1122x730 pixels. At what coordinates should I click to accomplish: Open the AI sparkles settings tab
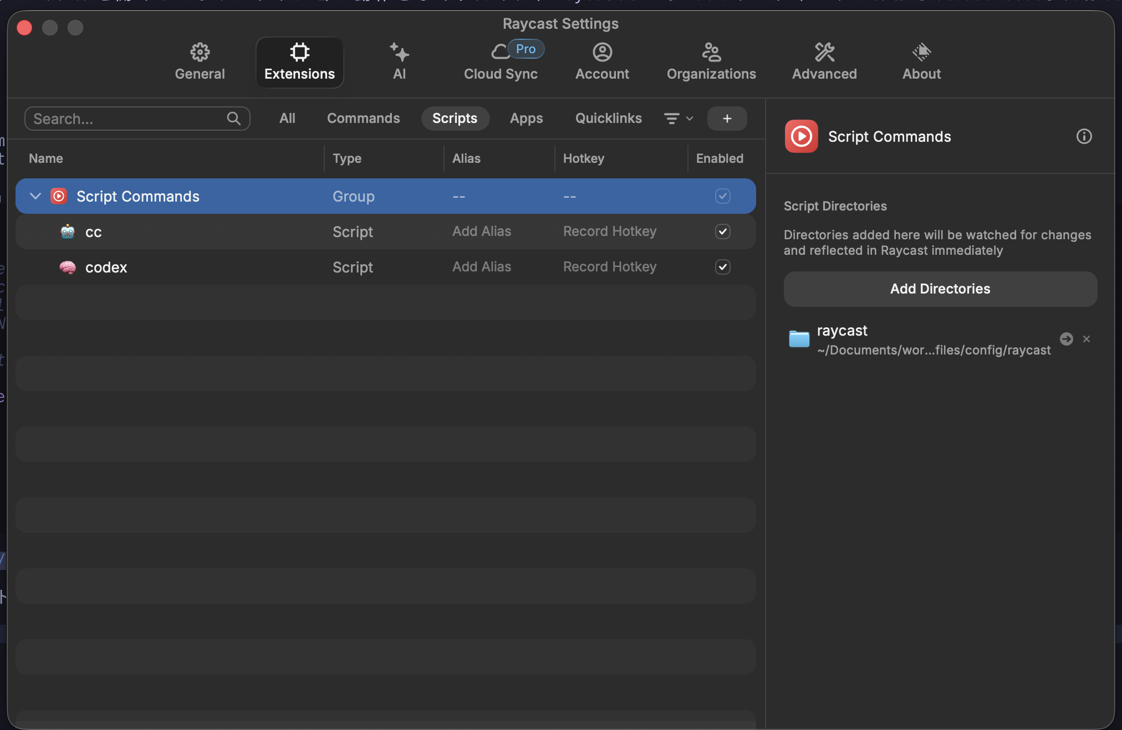click(x=399, y=53)
